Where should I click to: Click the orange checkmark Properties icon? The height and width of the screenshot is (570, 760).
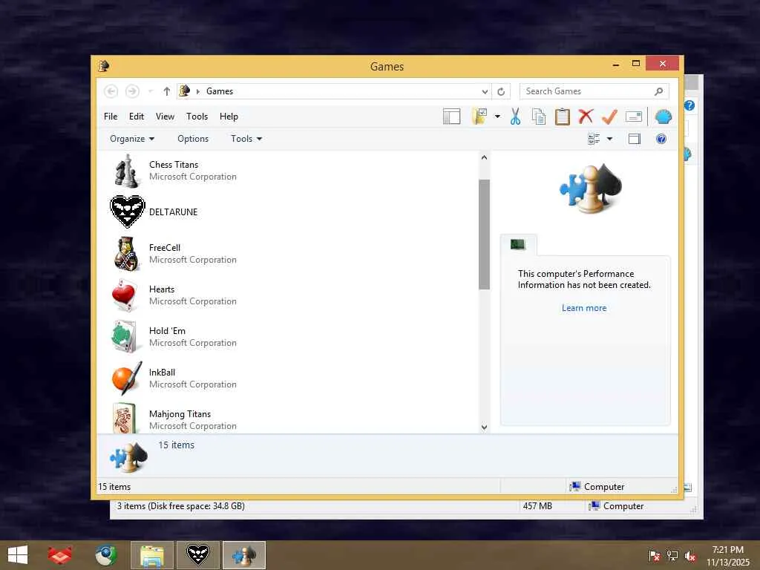pos(609,117)
